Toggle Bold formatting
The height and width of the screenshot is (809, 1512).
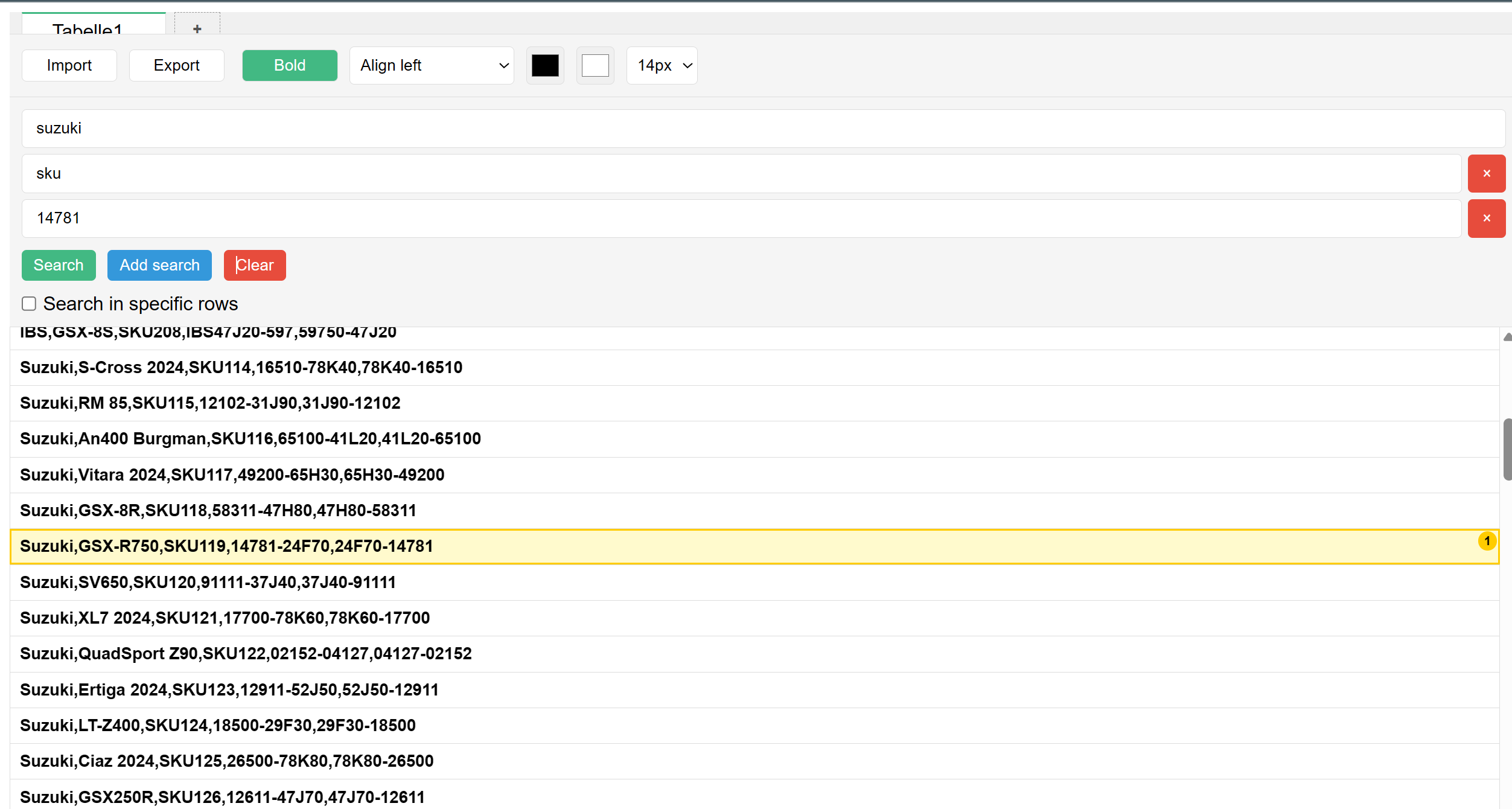pos(289,65)
